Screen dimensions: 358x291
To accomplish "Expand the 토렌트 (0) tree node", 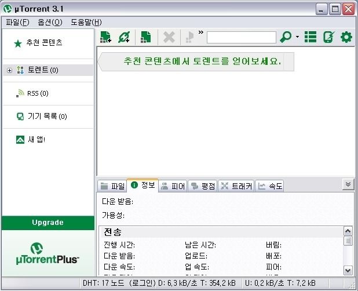I will 9,70.
